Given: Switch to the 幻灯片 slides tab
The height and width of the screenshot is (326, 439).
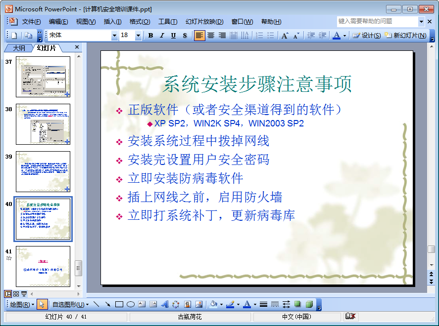Looking at the screenshot, I should [47, 48].
